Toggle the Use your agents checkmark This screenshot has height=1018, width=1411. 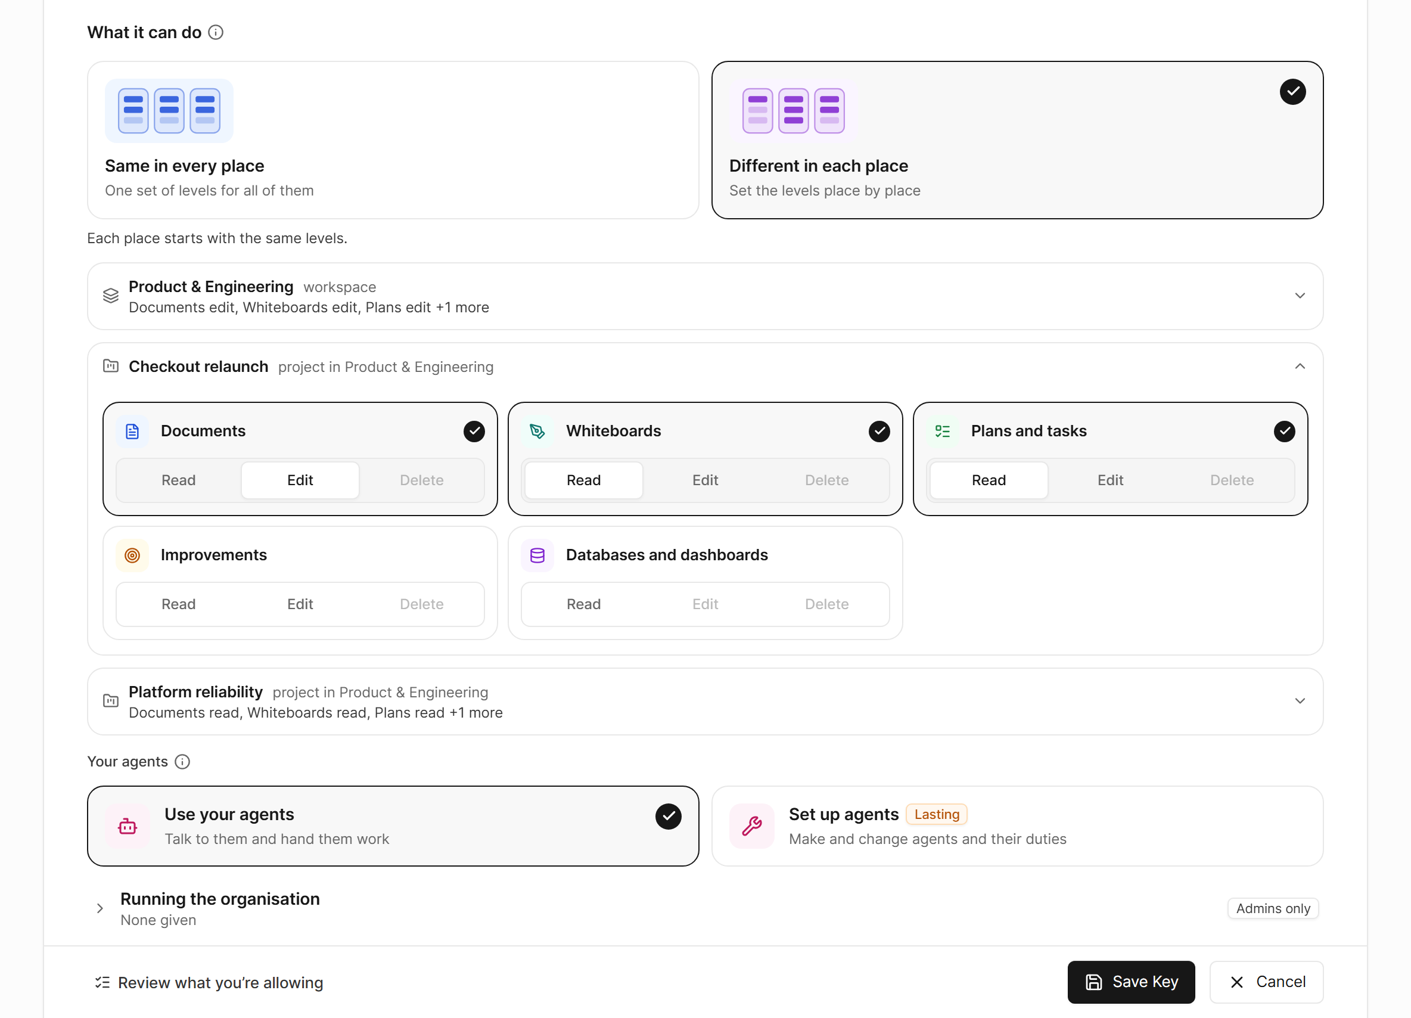(x=668, y=816)
